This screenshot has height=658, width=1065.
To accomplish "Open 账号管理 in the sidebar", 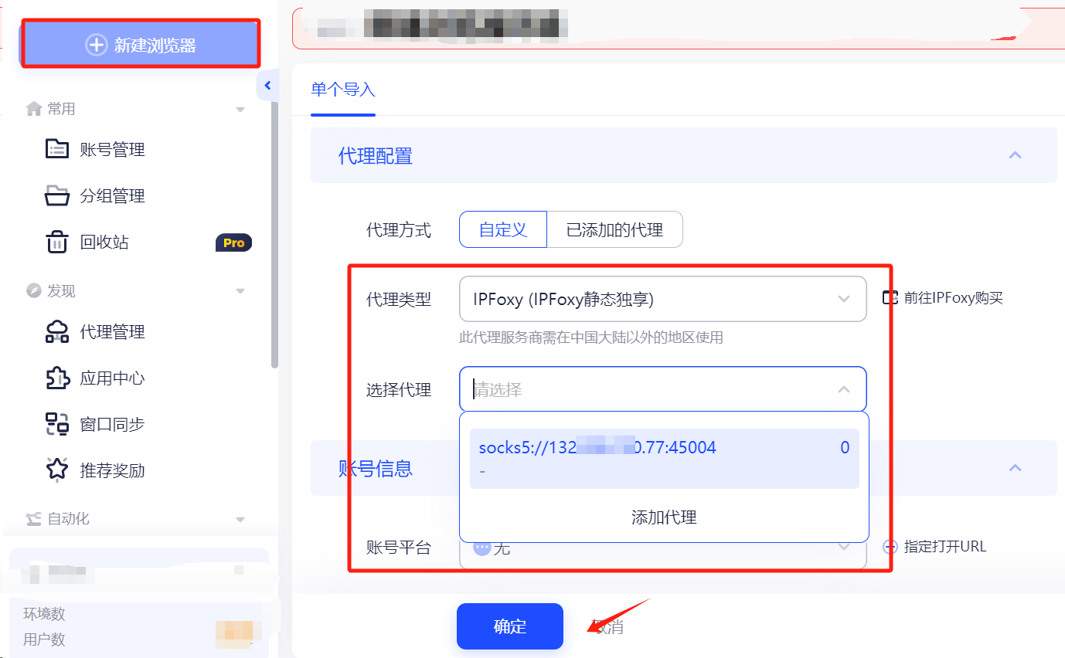I will (x=96, y=150).
